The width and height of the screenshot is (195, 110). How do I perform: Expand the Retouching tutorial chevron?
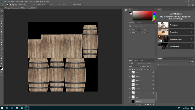click(x=192, y=32)
